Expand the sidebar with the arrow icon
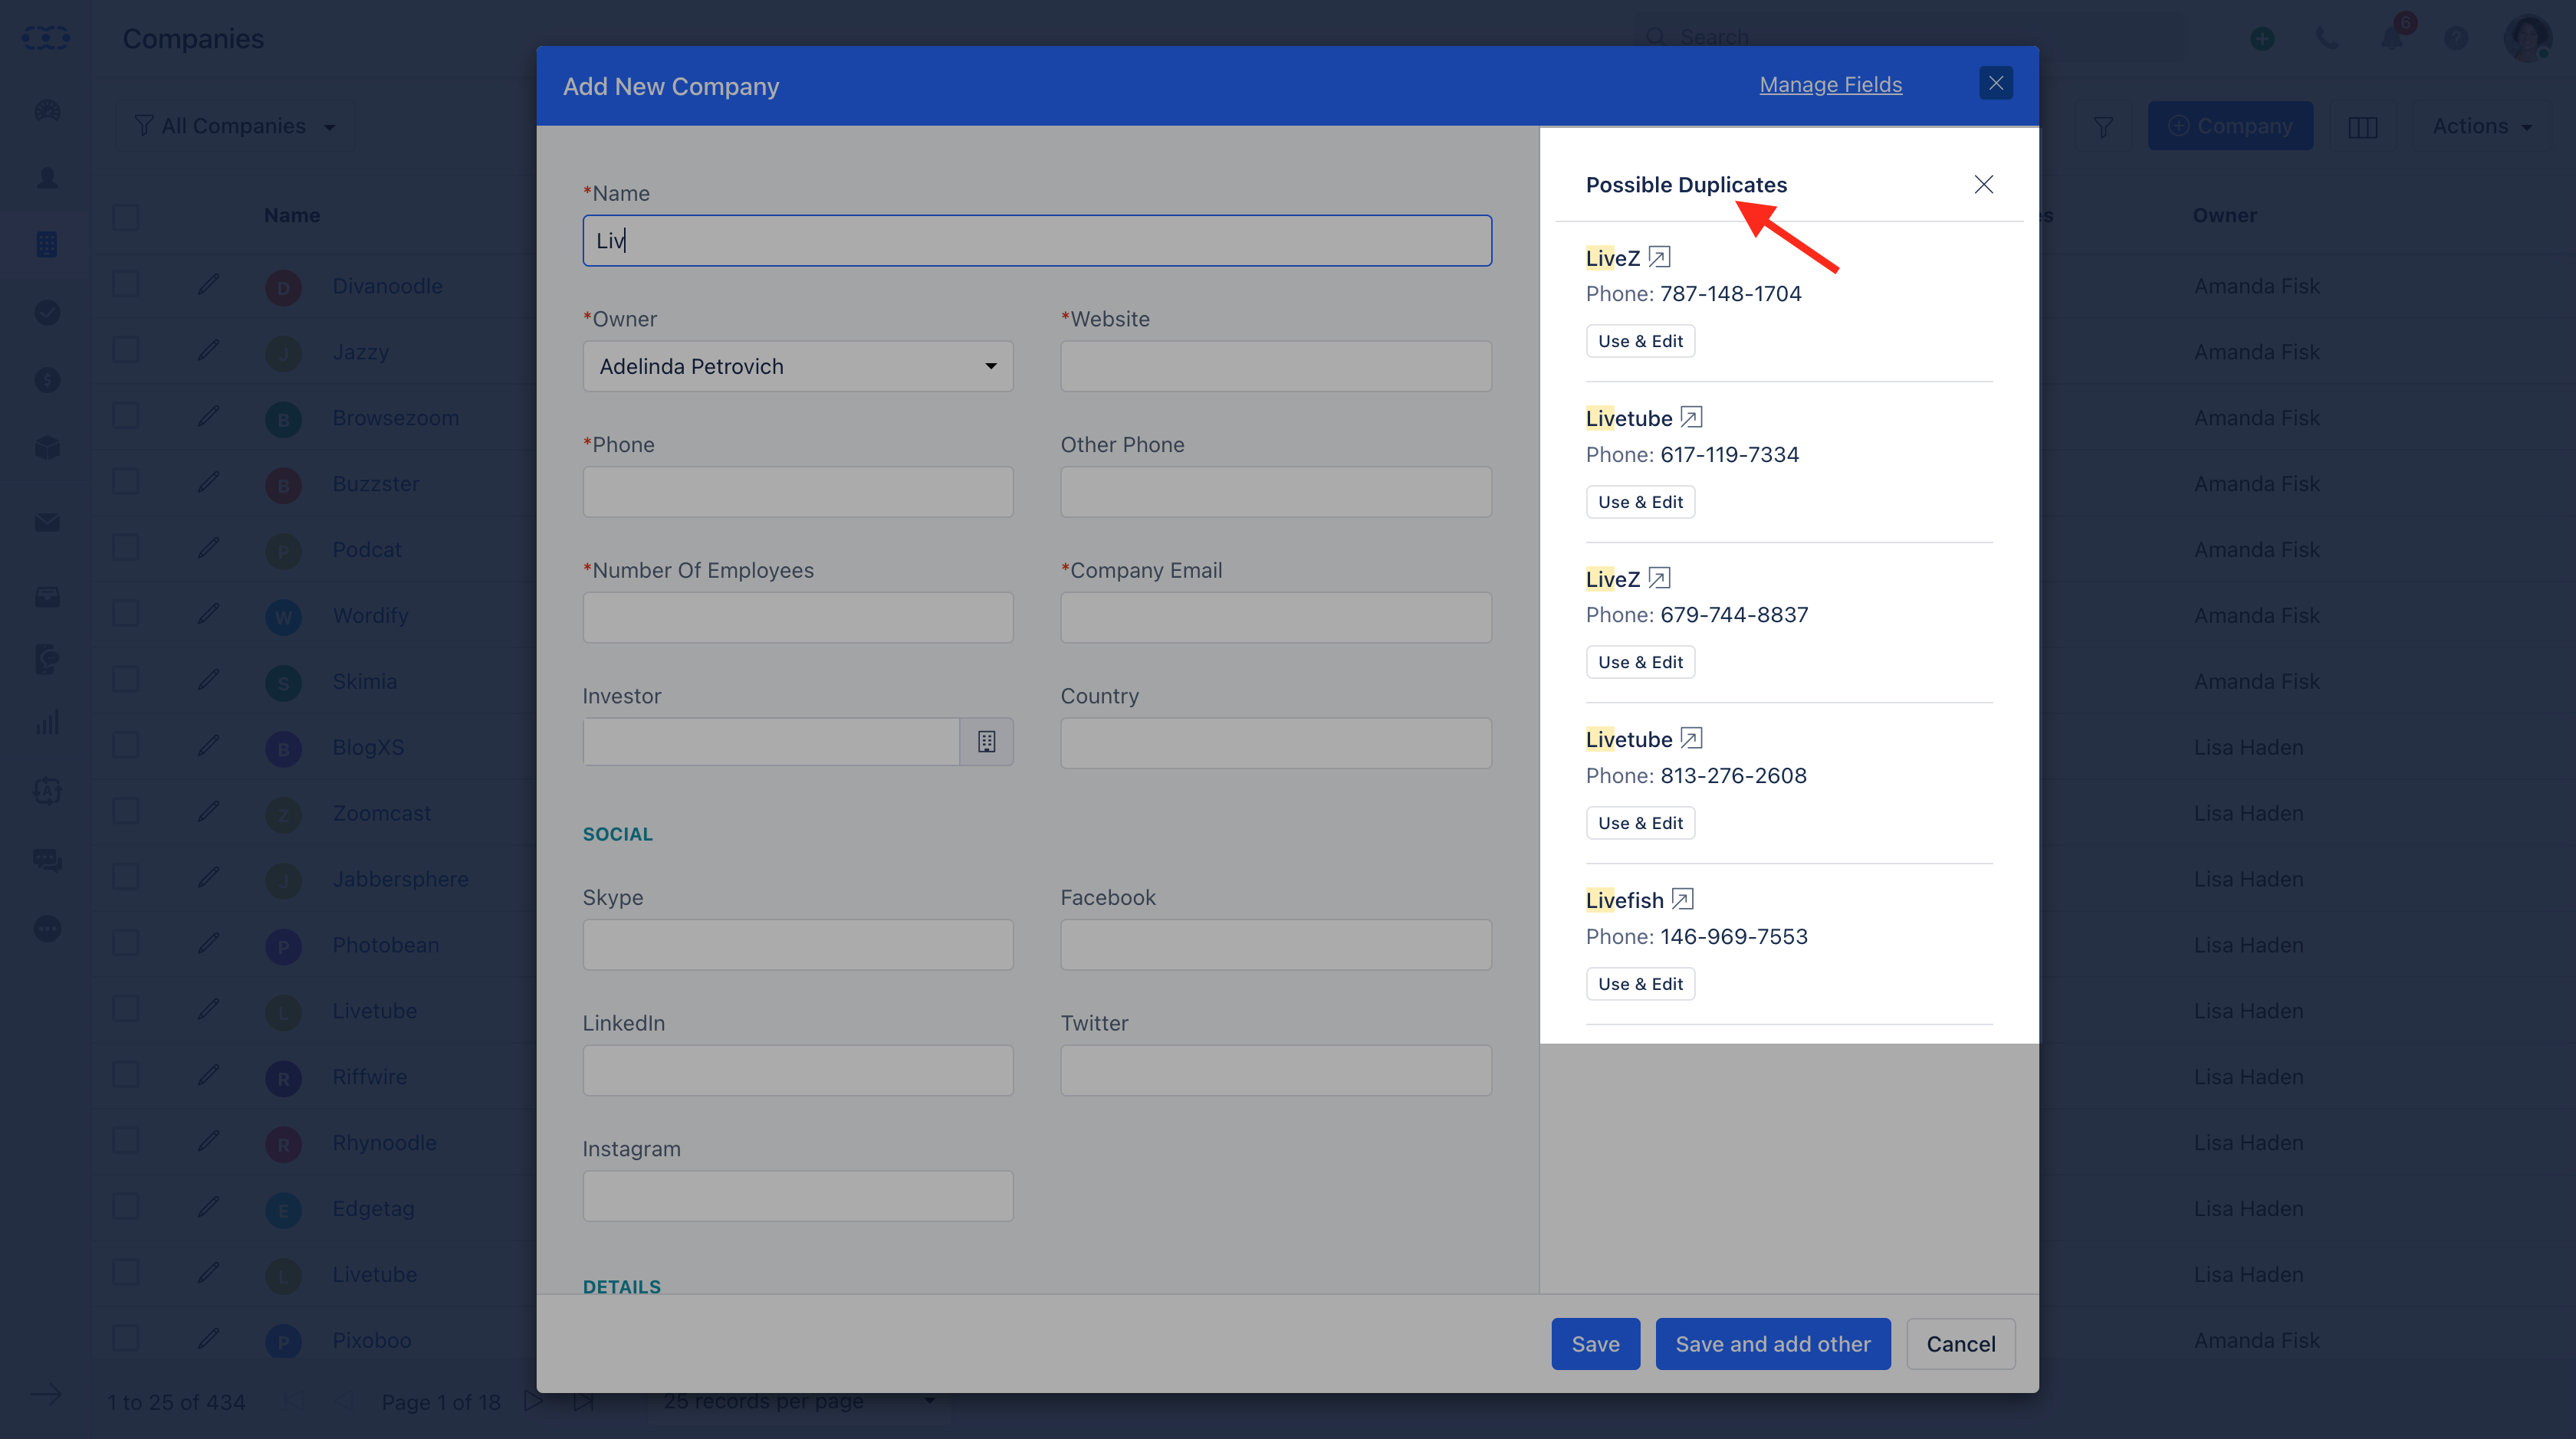This screenshot has height=1439, width=2576. pyautogui.click(x=46, y=1394)
